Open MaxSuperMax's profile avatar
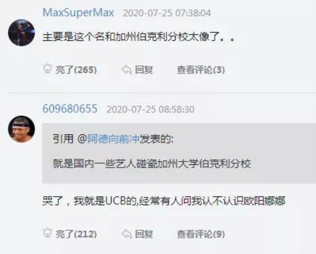 (x=21, y=33)
